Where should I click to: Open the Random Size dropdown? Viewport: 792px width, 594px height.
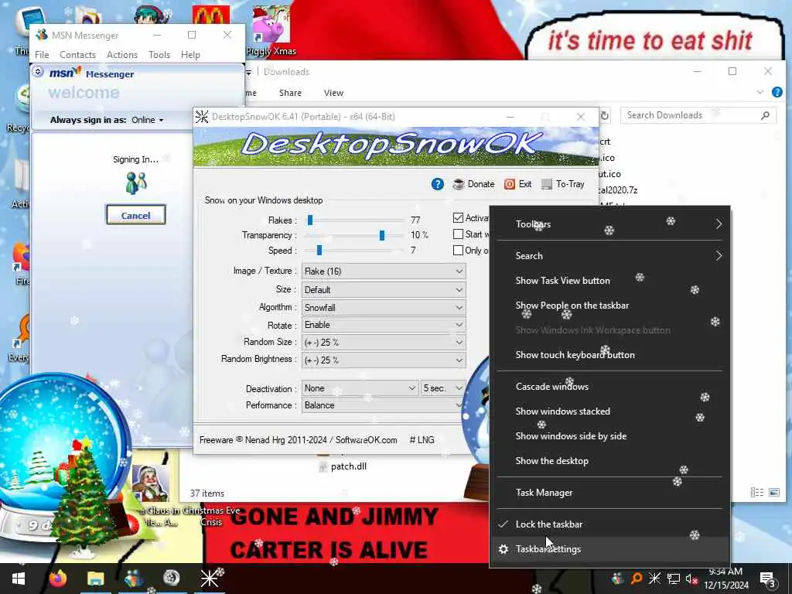pyautogui.click(x=384, y=343)
